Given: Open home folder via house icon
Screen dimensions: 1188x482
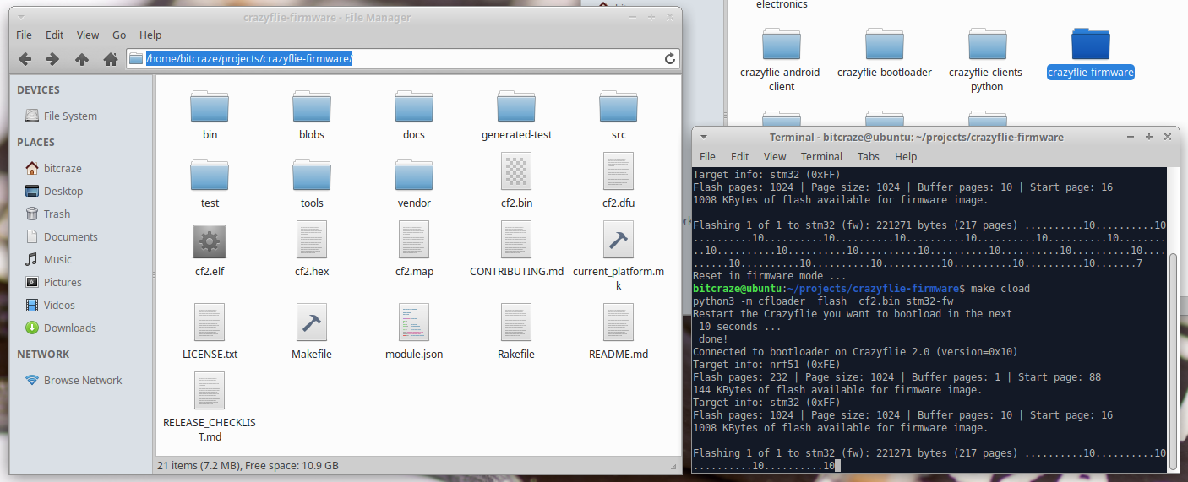Looking at the screenshot, I should (110, 59).
